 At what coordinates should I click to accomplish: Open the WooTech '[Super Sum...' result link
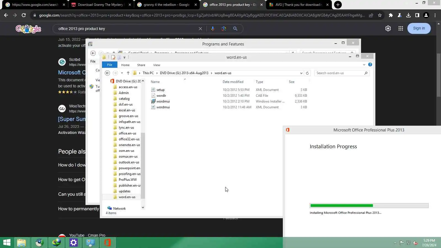click(72, 119)
